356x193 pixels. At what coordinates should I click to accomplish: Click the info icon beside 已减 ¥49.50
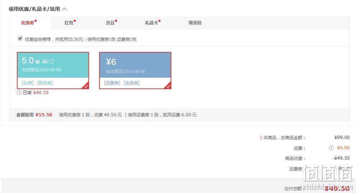tap(19, 92)
